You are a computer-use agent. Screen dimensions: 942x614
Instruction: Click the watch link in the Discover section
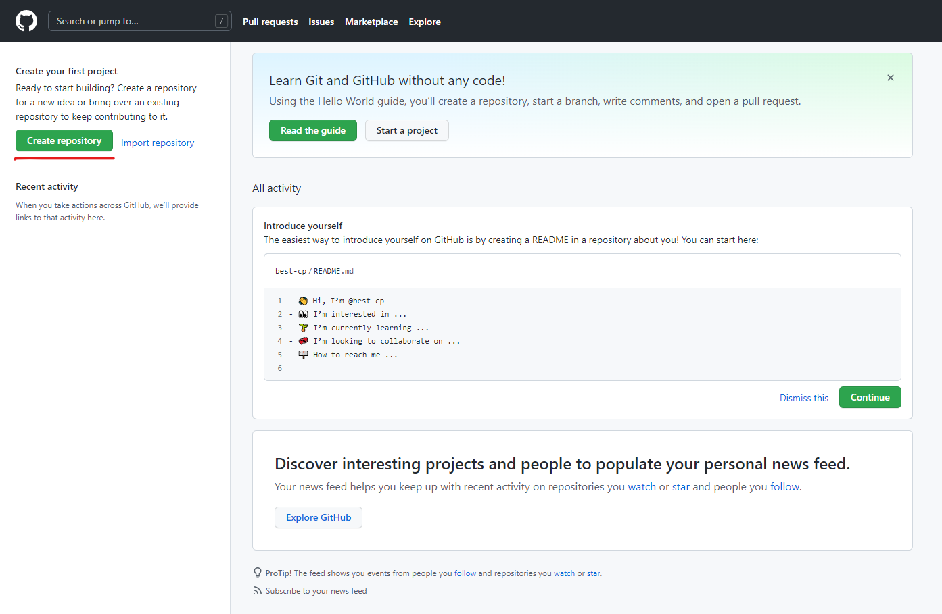coord(642,486)
